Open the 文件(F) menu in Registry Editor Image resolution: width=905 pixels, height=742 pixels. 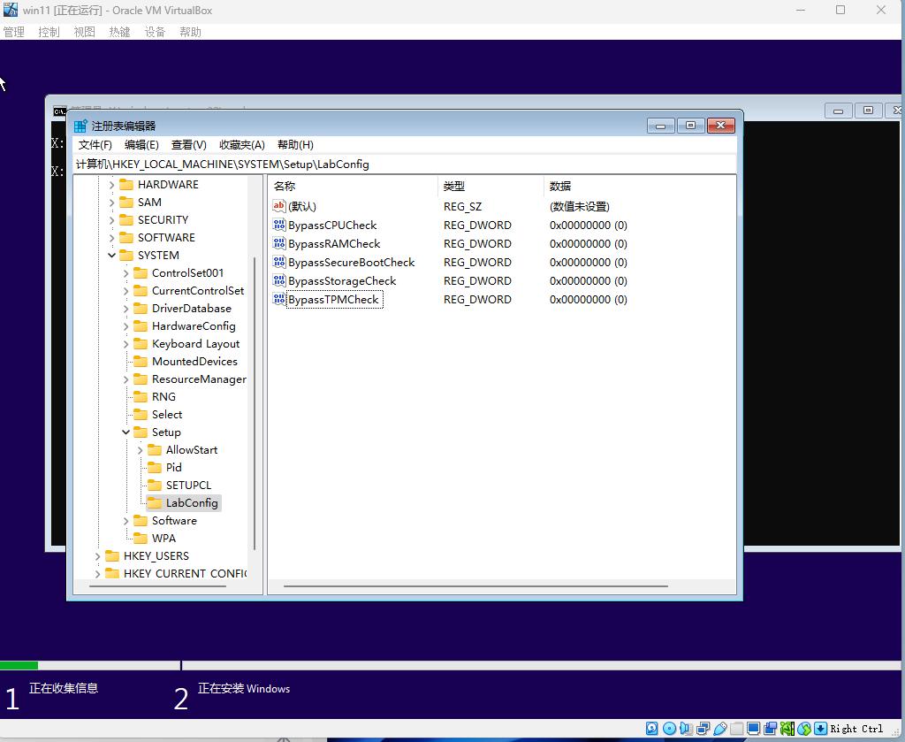tap(95, 145)
